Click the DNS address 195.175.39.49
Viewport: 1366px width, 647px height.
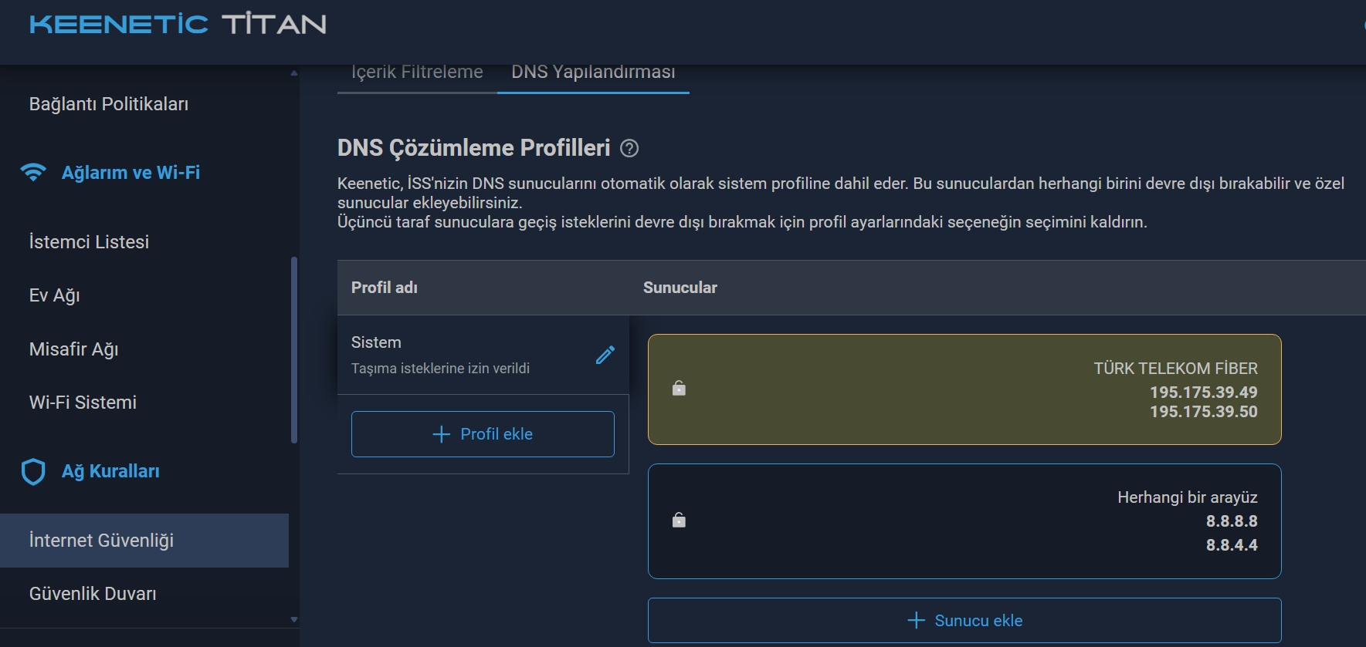point(1203,393)
